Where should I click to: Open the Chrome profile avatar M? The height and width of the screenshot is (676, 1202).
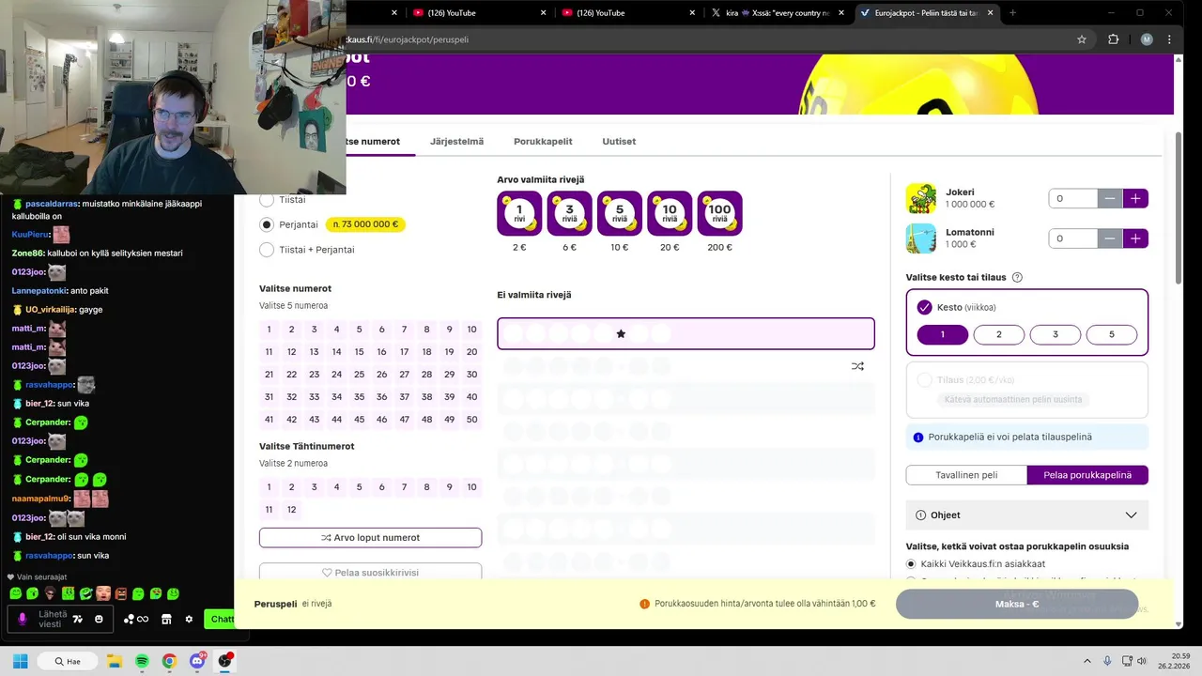1147,39
